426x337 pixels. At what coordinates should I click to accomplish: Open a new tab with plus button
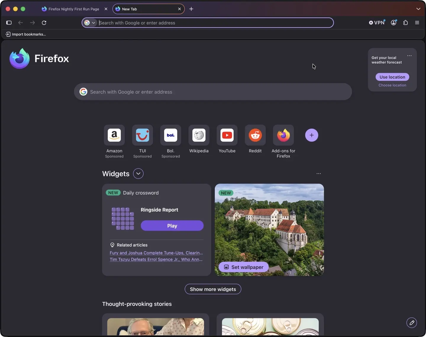point(191,9)
